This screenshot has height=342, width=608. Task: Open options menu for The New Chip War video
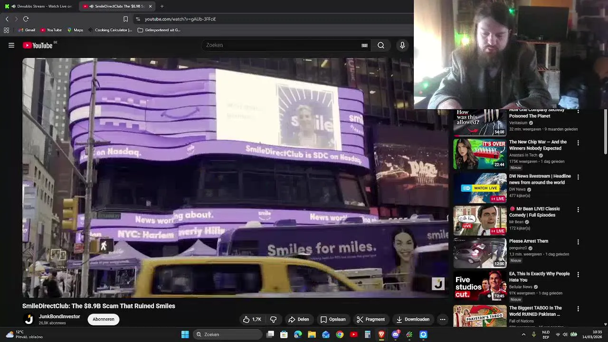578,142
